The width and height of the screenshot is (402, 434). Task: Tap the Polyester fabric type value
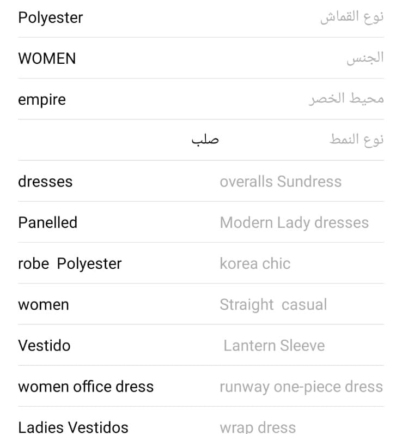pos(51,17)
